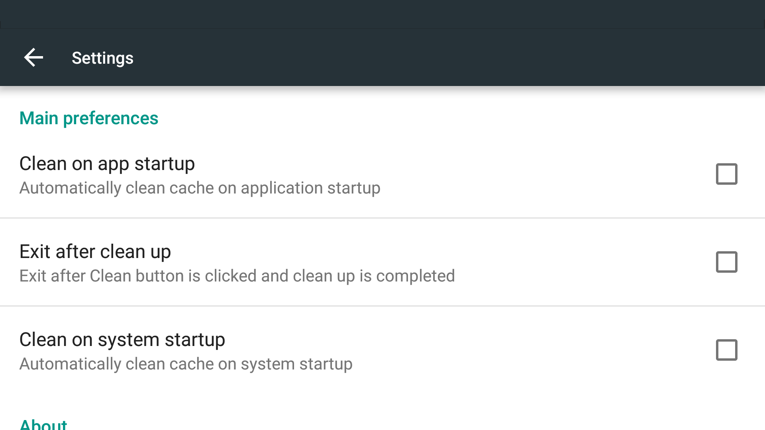Turn on exit after cleanup completion
Viewport: 765px width, 430px height.
726,262
